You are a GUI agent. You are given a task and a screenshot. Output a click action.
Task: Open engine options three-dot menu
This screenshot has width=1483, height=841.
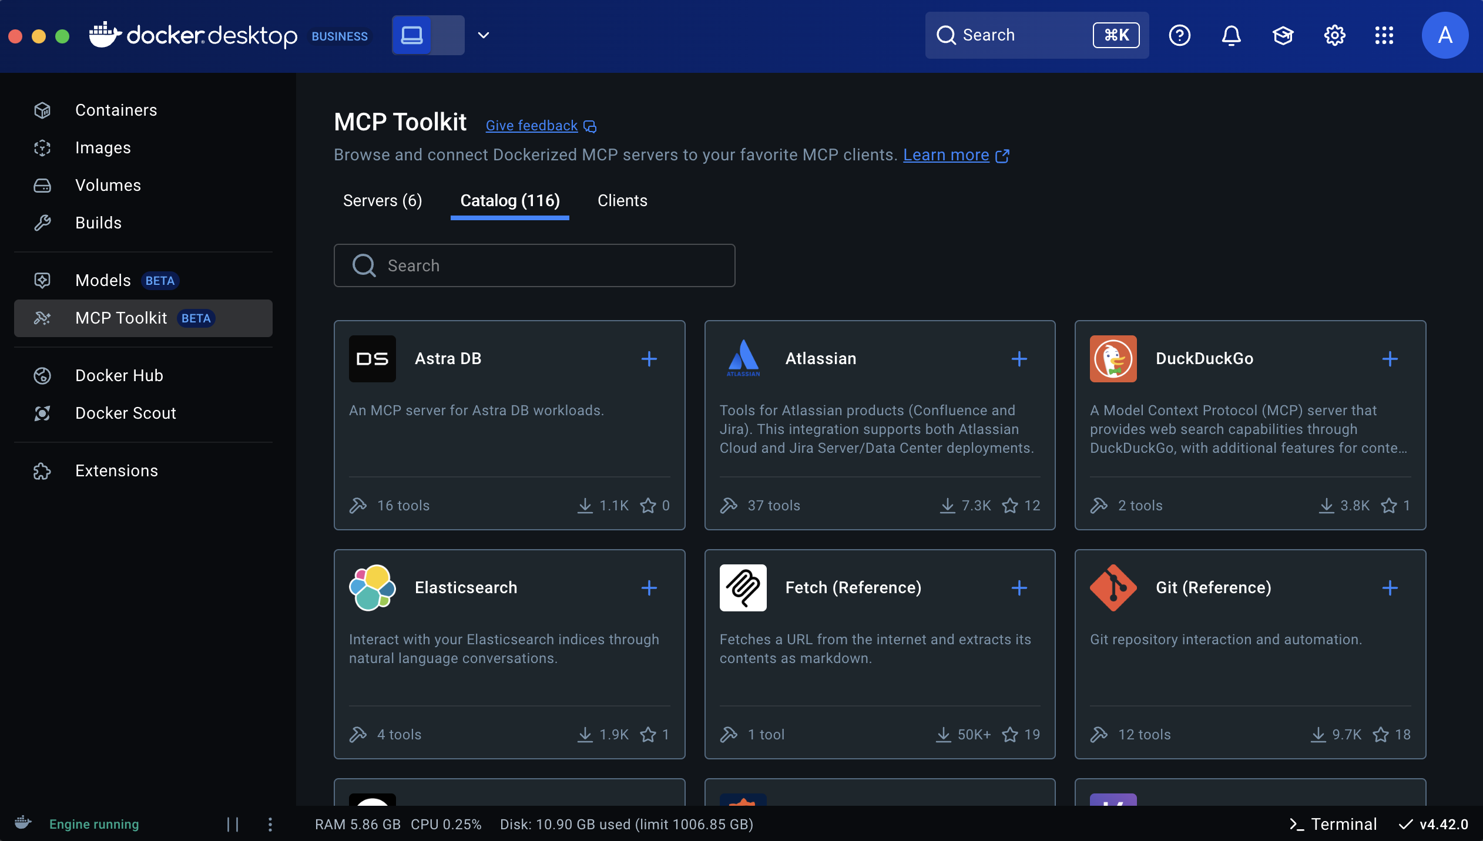click(x=270, y=824)
